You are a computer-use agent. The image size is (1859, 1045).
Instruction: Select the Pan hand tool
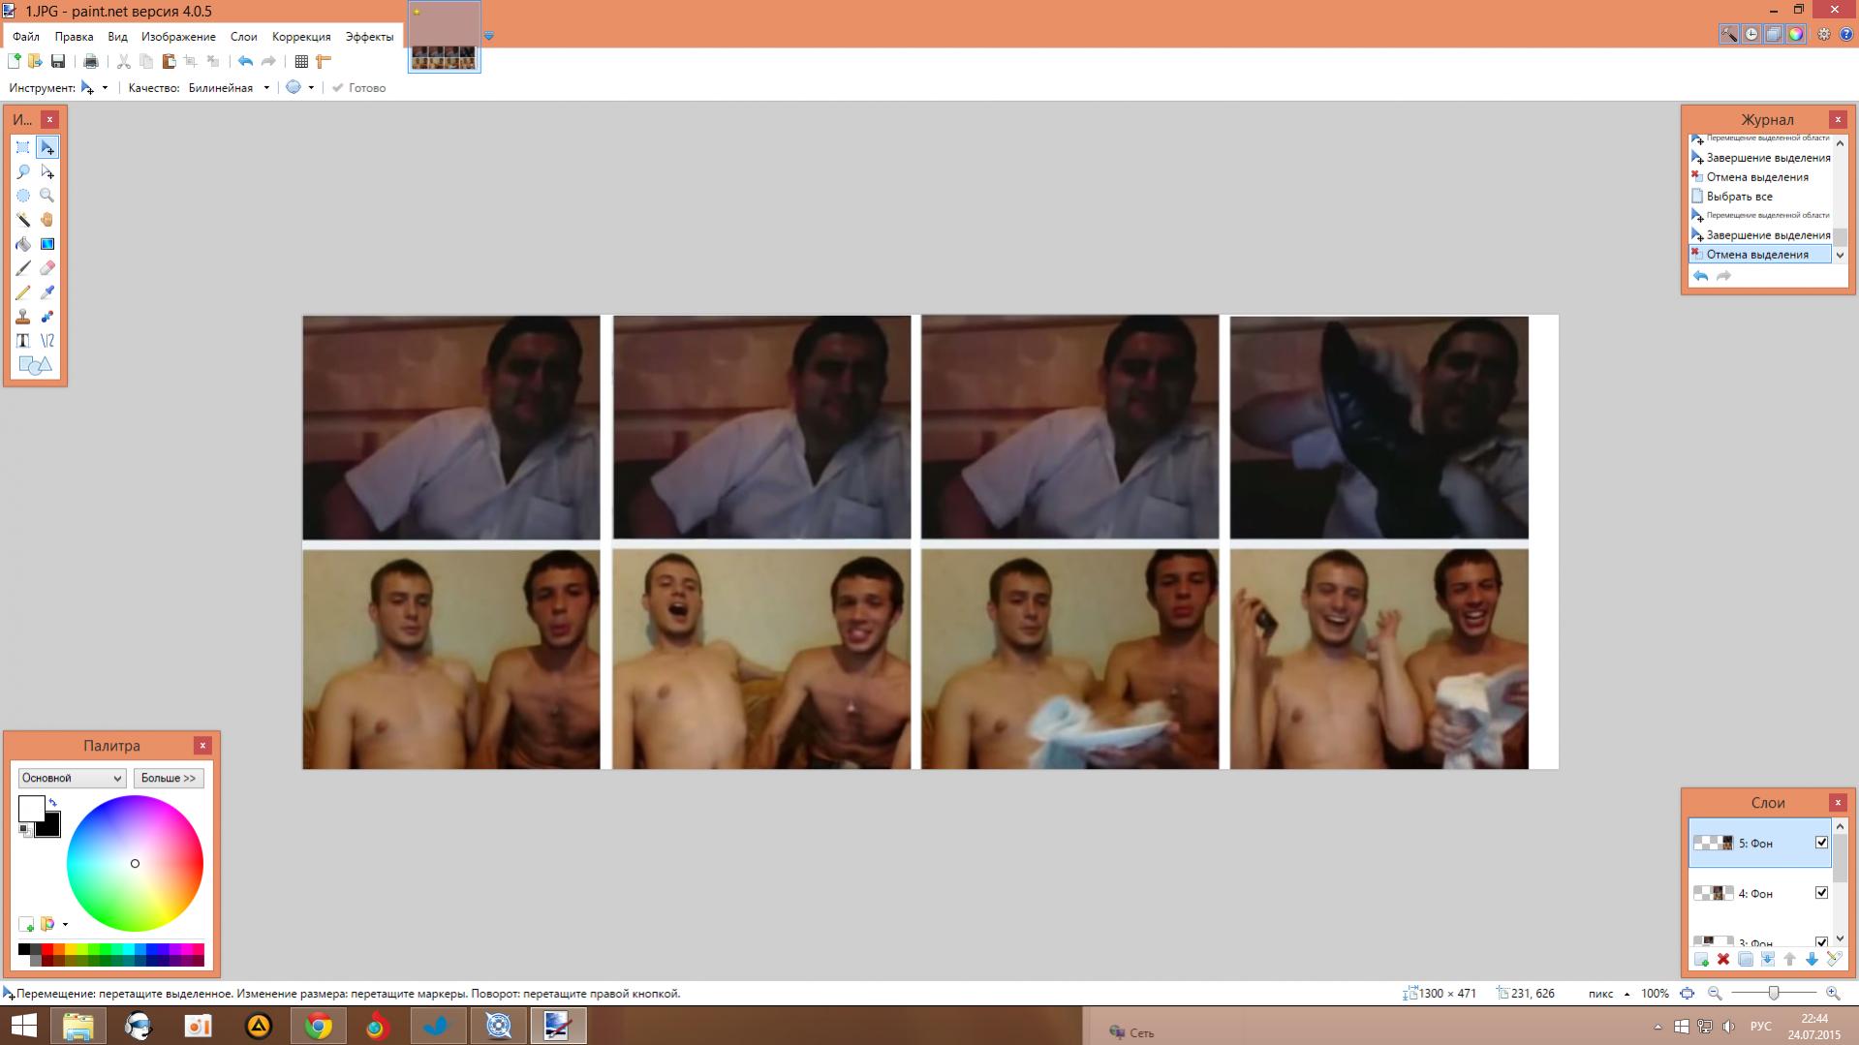pos(47,220)
